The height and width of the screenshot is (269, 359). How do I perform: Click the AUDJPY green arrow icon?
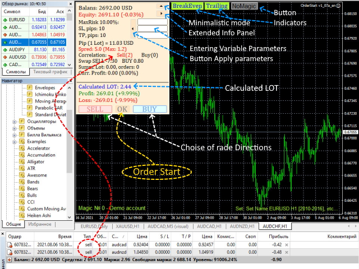point(5,50)
